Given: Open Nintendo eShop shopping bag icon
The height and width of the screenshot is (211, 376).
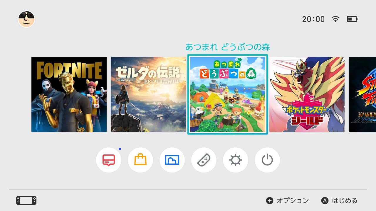Looking at the screenshot, I should [x=140, y=160].
